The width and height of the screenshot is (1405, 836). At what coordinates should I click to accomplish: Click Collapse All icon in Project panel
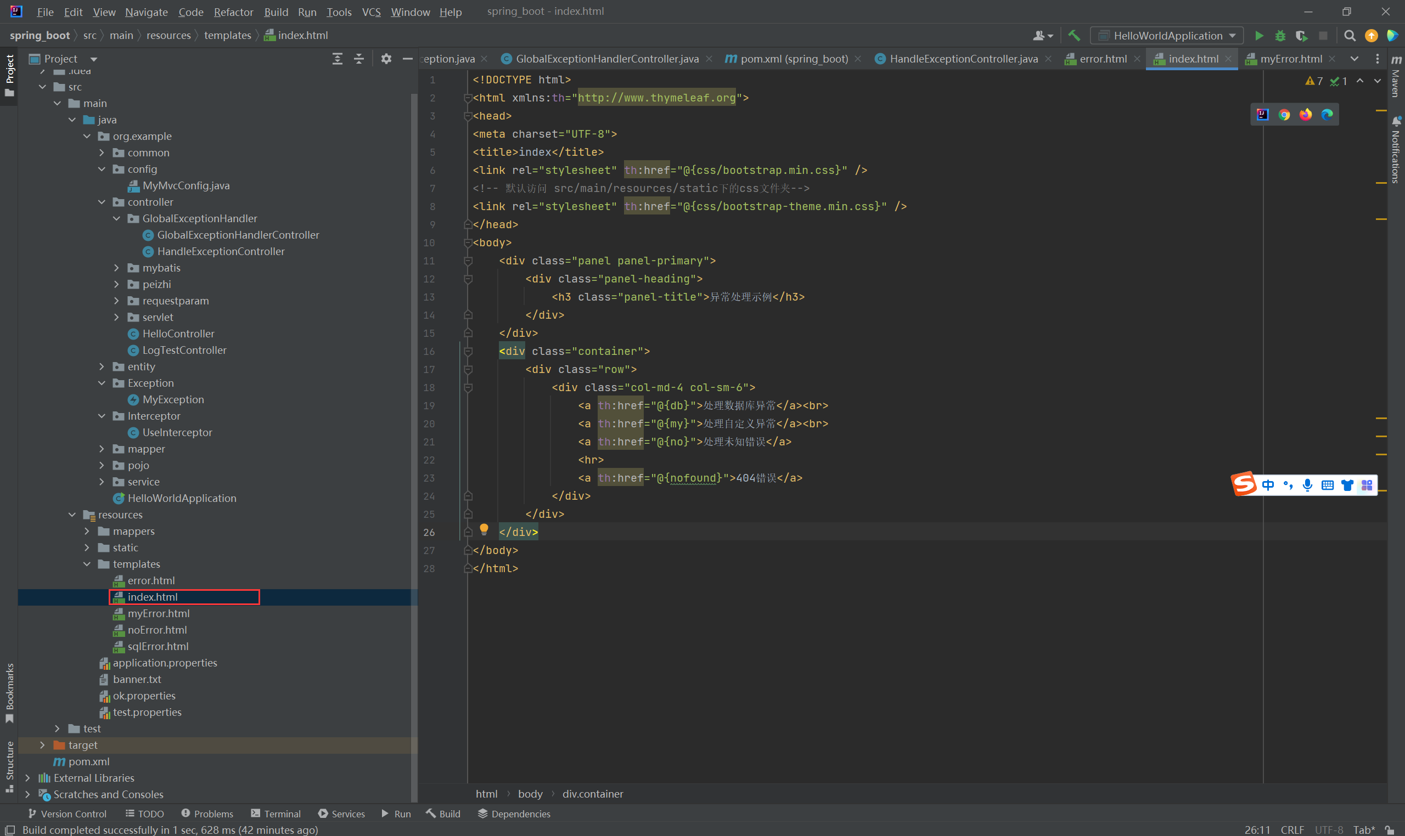click(x=358, y=59)
